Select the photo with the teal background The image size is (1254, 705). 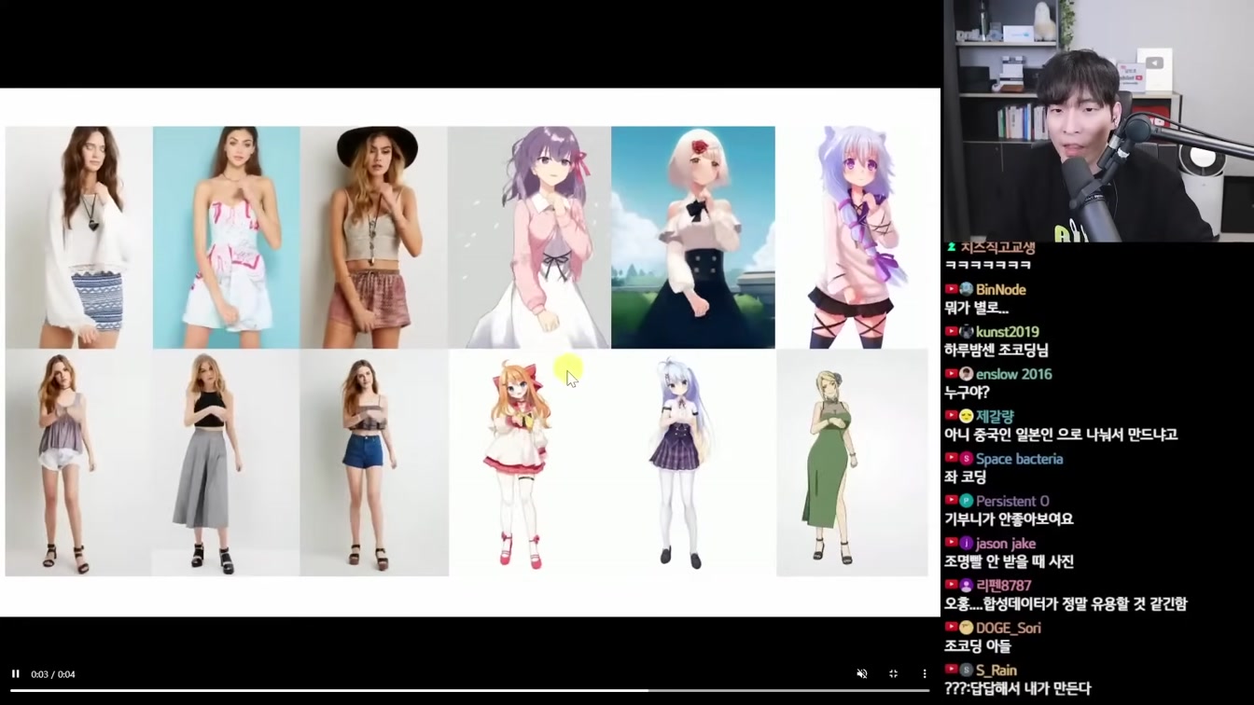[x=227, y=237]
